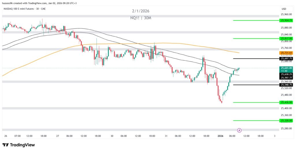This screenshot has height=151, width=296.
Task: Click the purple lightning event icon
Action: pos(239,130)
